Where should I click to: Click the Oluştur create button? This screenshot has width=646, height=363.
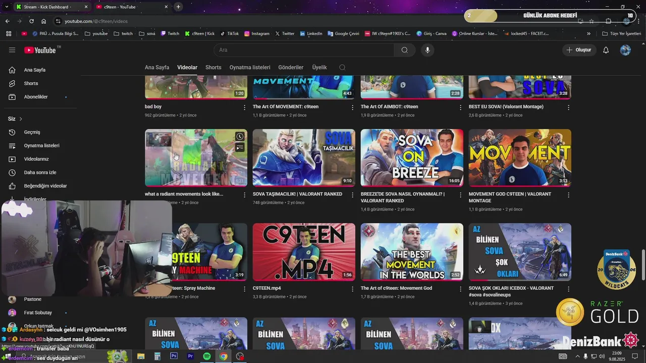(579, 50)
